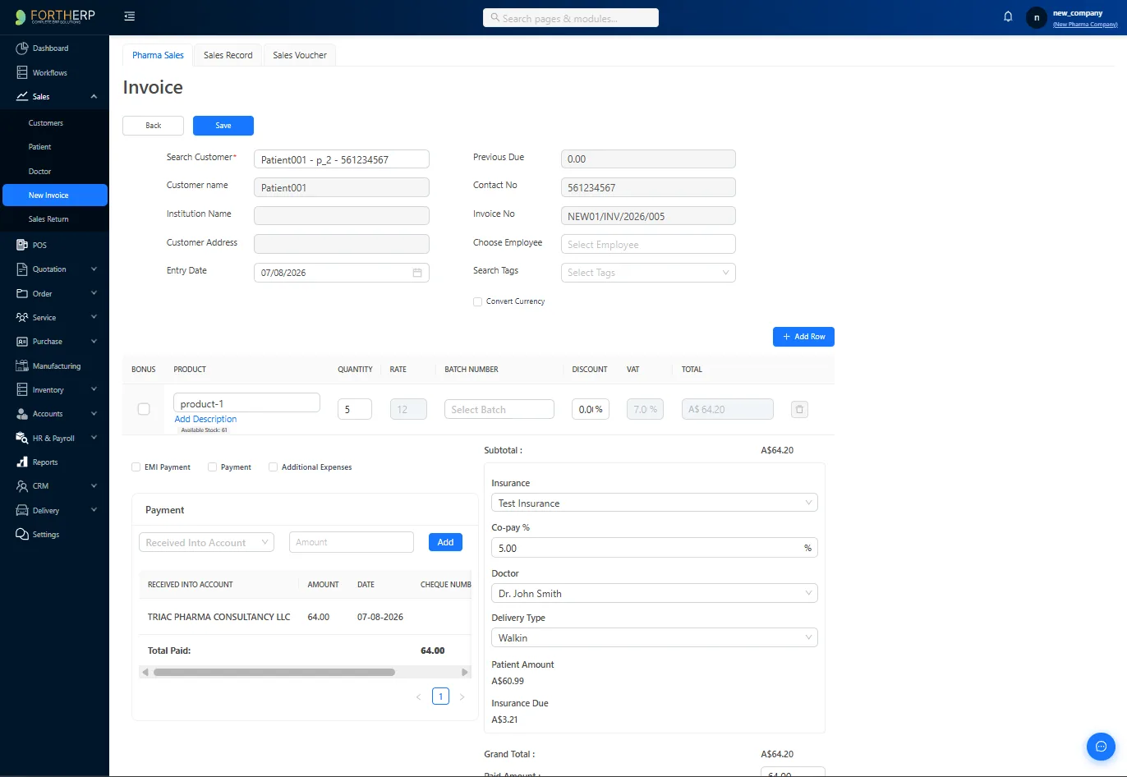1127x777 pixels.
Task: Open the Search Tags dropdown
Action: click(648, 273)
